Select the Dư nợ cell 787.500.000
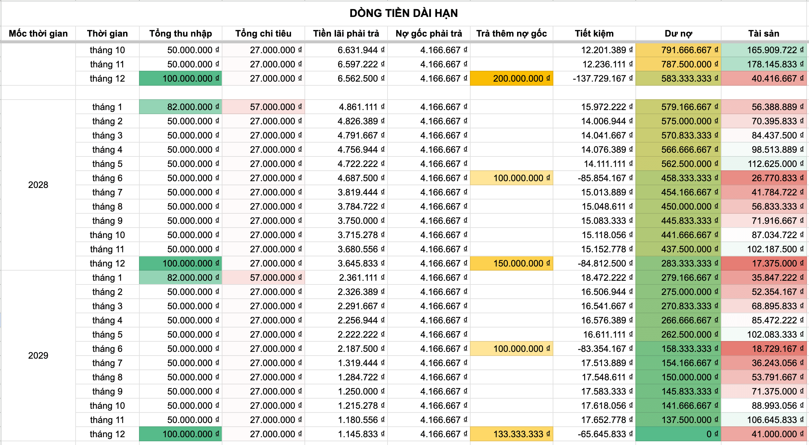 678,64
